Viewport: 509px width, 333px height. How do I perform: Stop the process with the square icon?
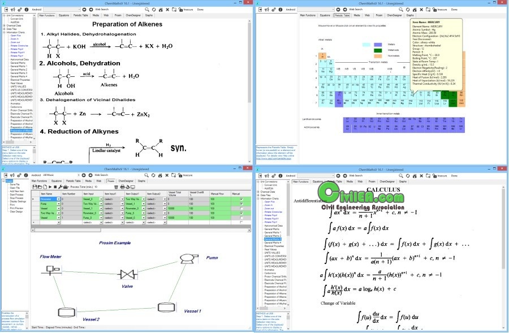(55, 187)
